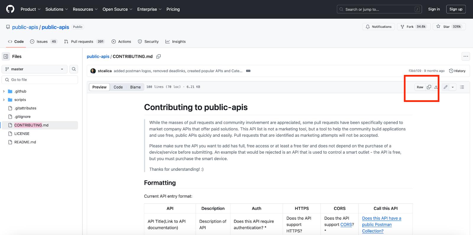The image size is (473, 235).
Task: Switch to Code view
Action: pyautogui.click(x=118, y=87)
